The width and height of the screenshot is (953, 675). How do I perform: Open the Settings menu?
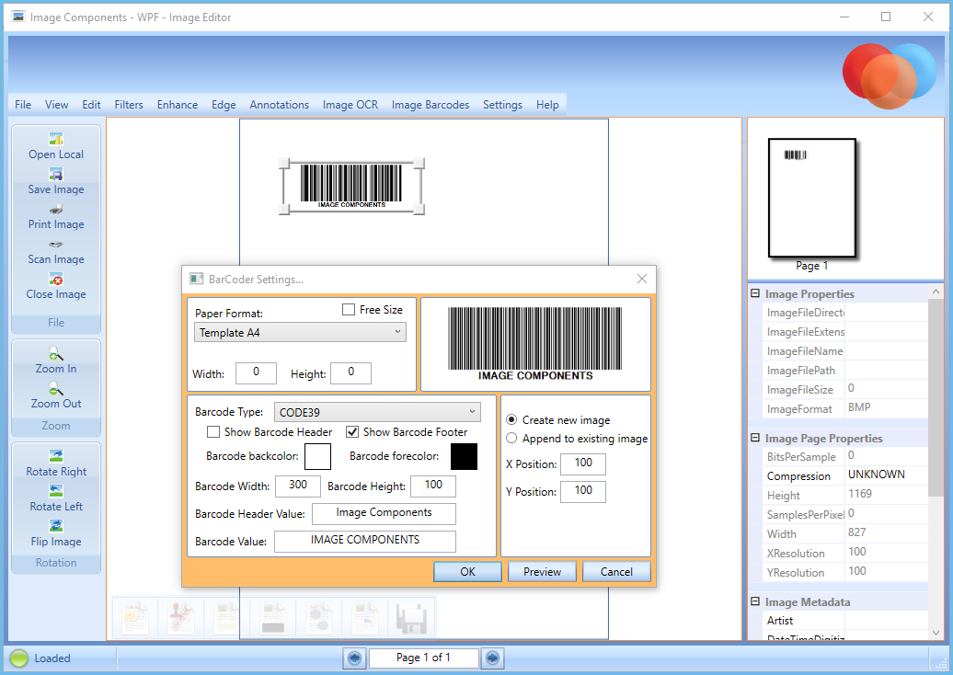click(x=502, y=105)
